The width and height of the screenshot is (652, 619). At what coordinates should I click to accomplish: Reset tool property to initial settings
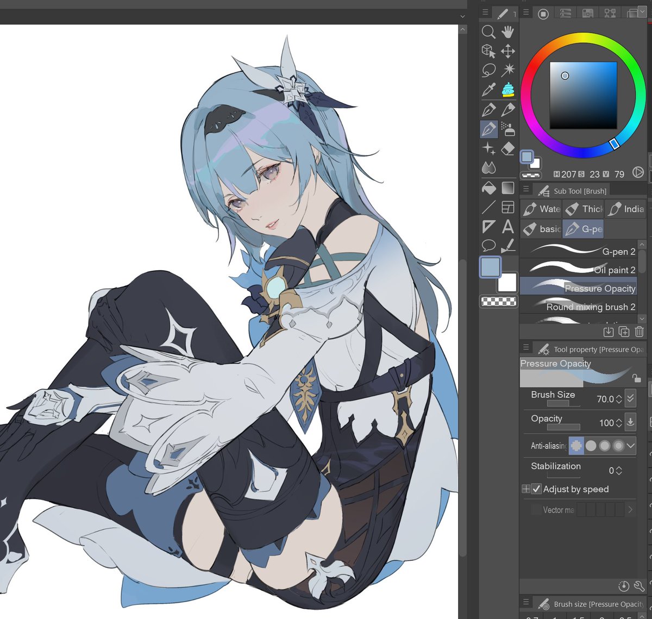pos(624,586)
